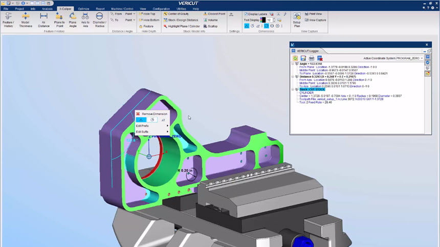Open the From Point dropdown
The width and height of the screenshot is (440, 247).
130,14
